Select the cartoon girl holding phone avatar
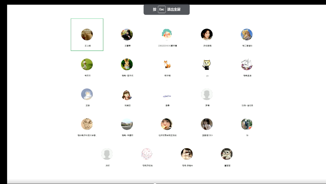The image size is (326, 184). (127, 94)
